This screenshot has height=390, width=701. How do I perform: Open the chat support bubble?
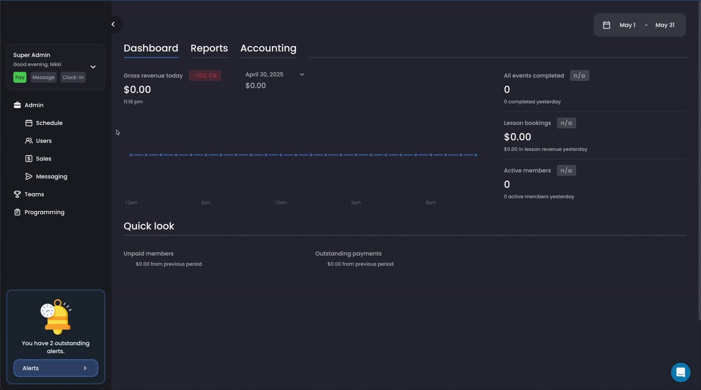pos(680,372)
